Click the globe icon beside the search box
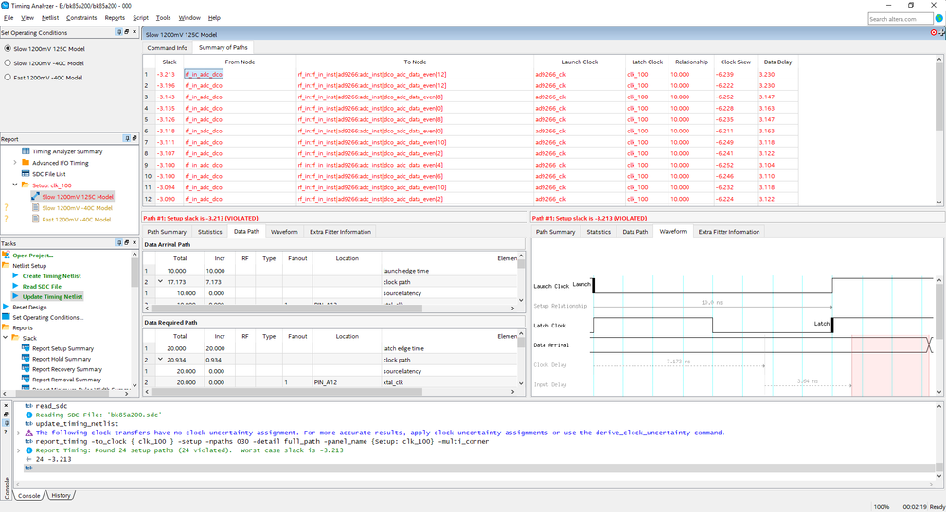The image size is (946, 512). [938, 18]
